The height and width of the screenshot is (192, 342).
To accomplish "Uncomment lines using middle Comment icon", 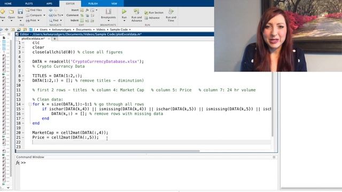I will tap(87, 15).
